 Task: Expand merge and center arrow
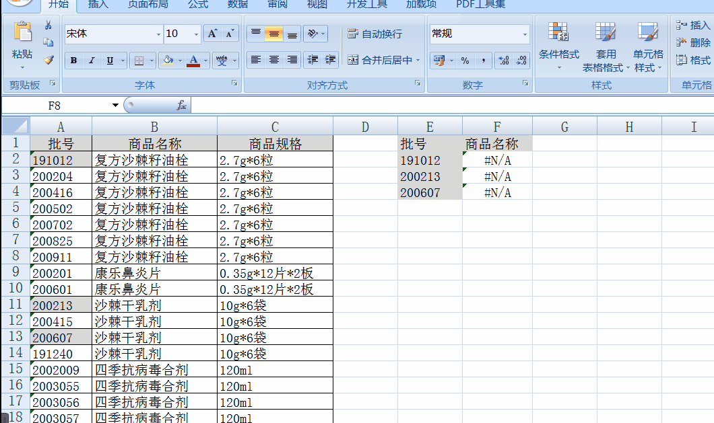click(418, 60)
